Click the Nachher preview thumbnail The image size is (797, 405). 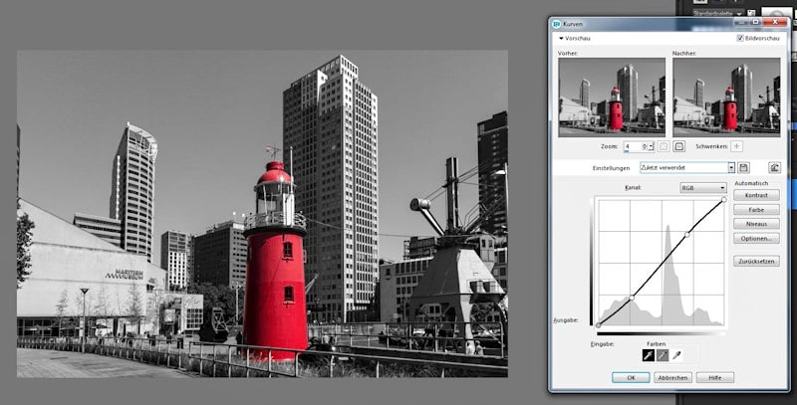[725, 96]
